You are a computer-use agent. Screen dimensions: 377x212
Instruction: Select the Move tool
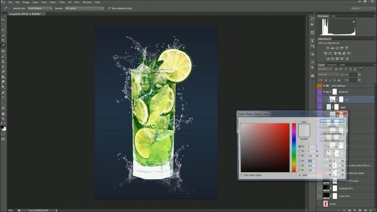pos(3,20)
